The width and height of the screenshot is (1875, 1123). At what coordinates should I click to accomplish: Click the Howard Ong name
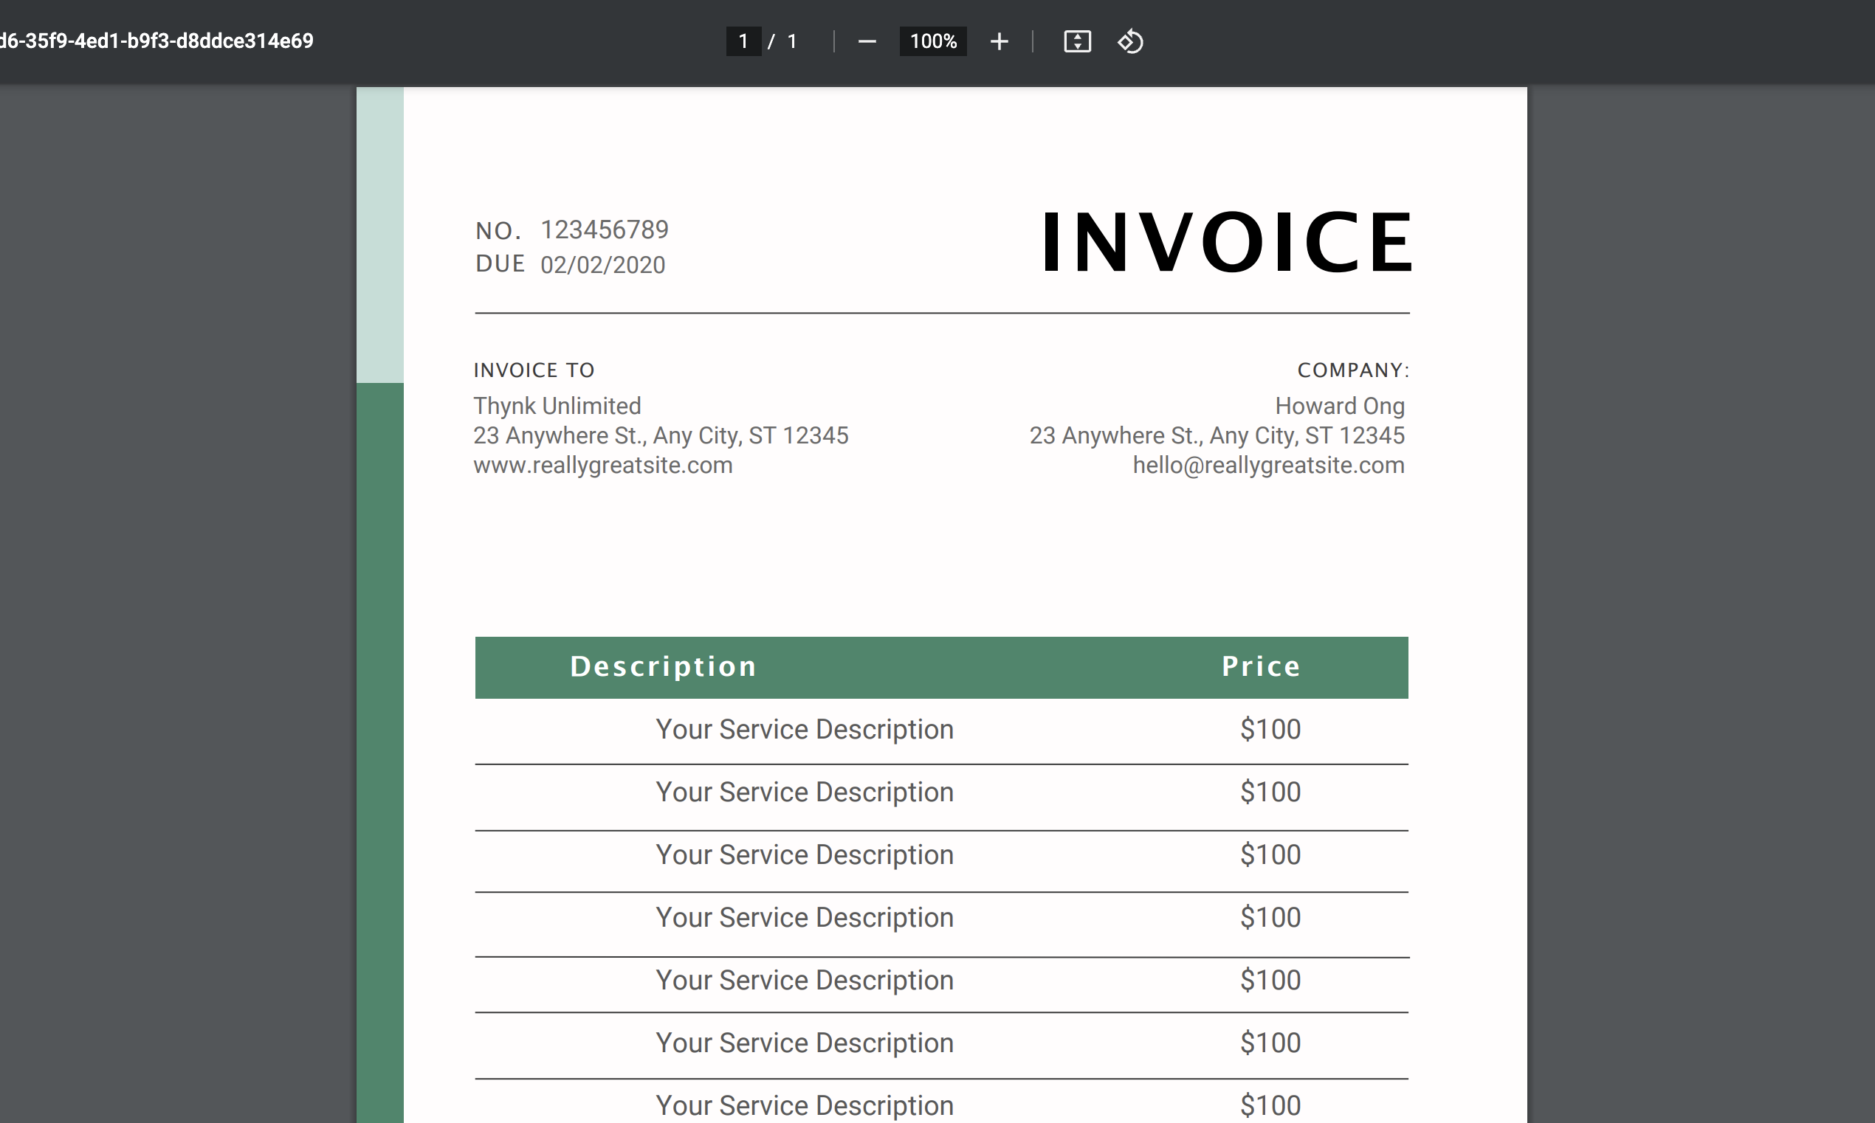pos(1340,406)
